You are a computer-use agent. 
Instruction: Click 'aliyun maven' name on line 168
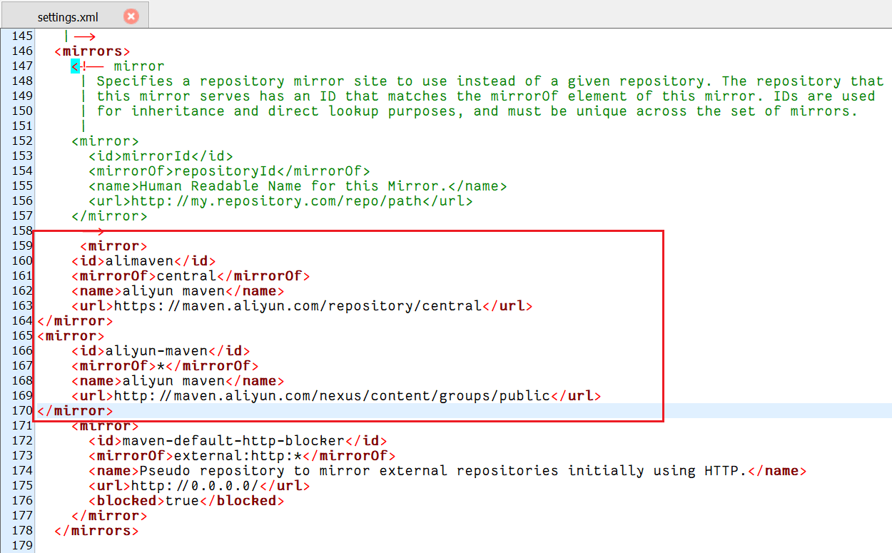174,380
